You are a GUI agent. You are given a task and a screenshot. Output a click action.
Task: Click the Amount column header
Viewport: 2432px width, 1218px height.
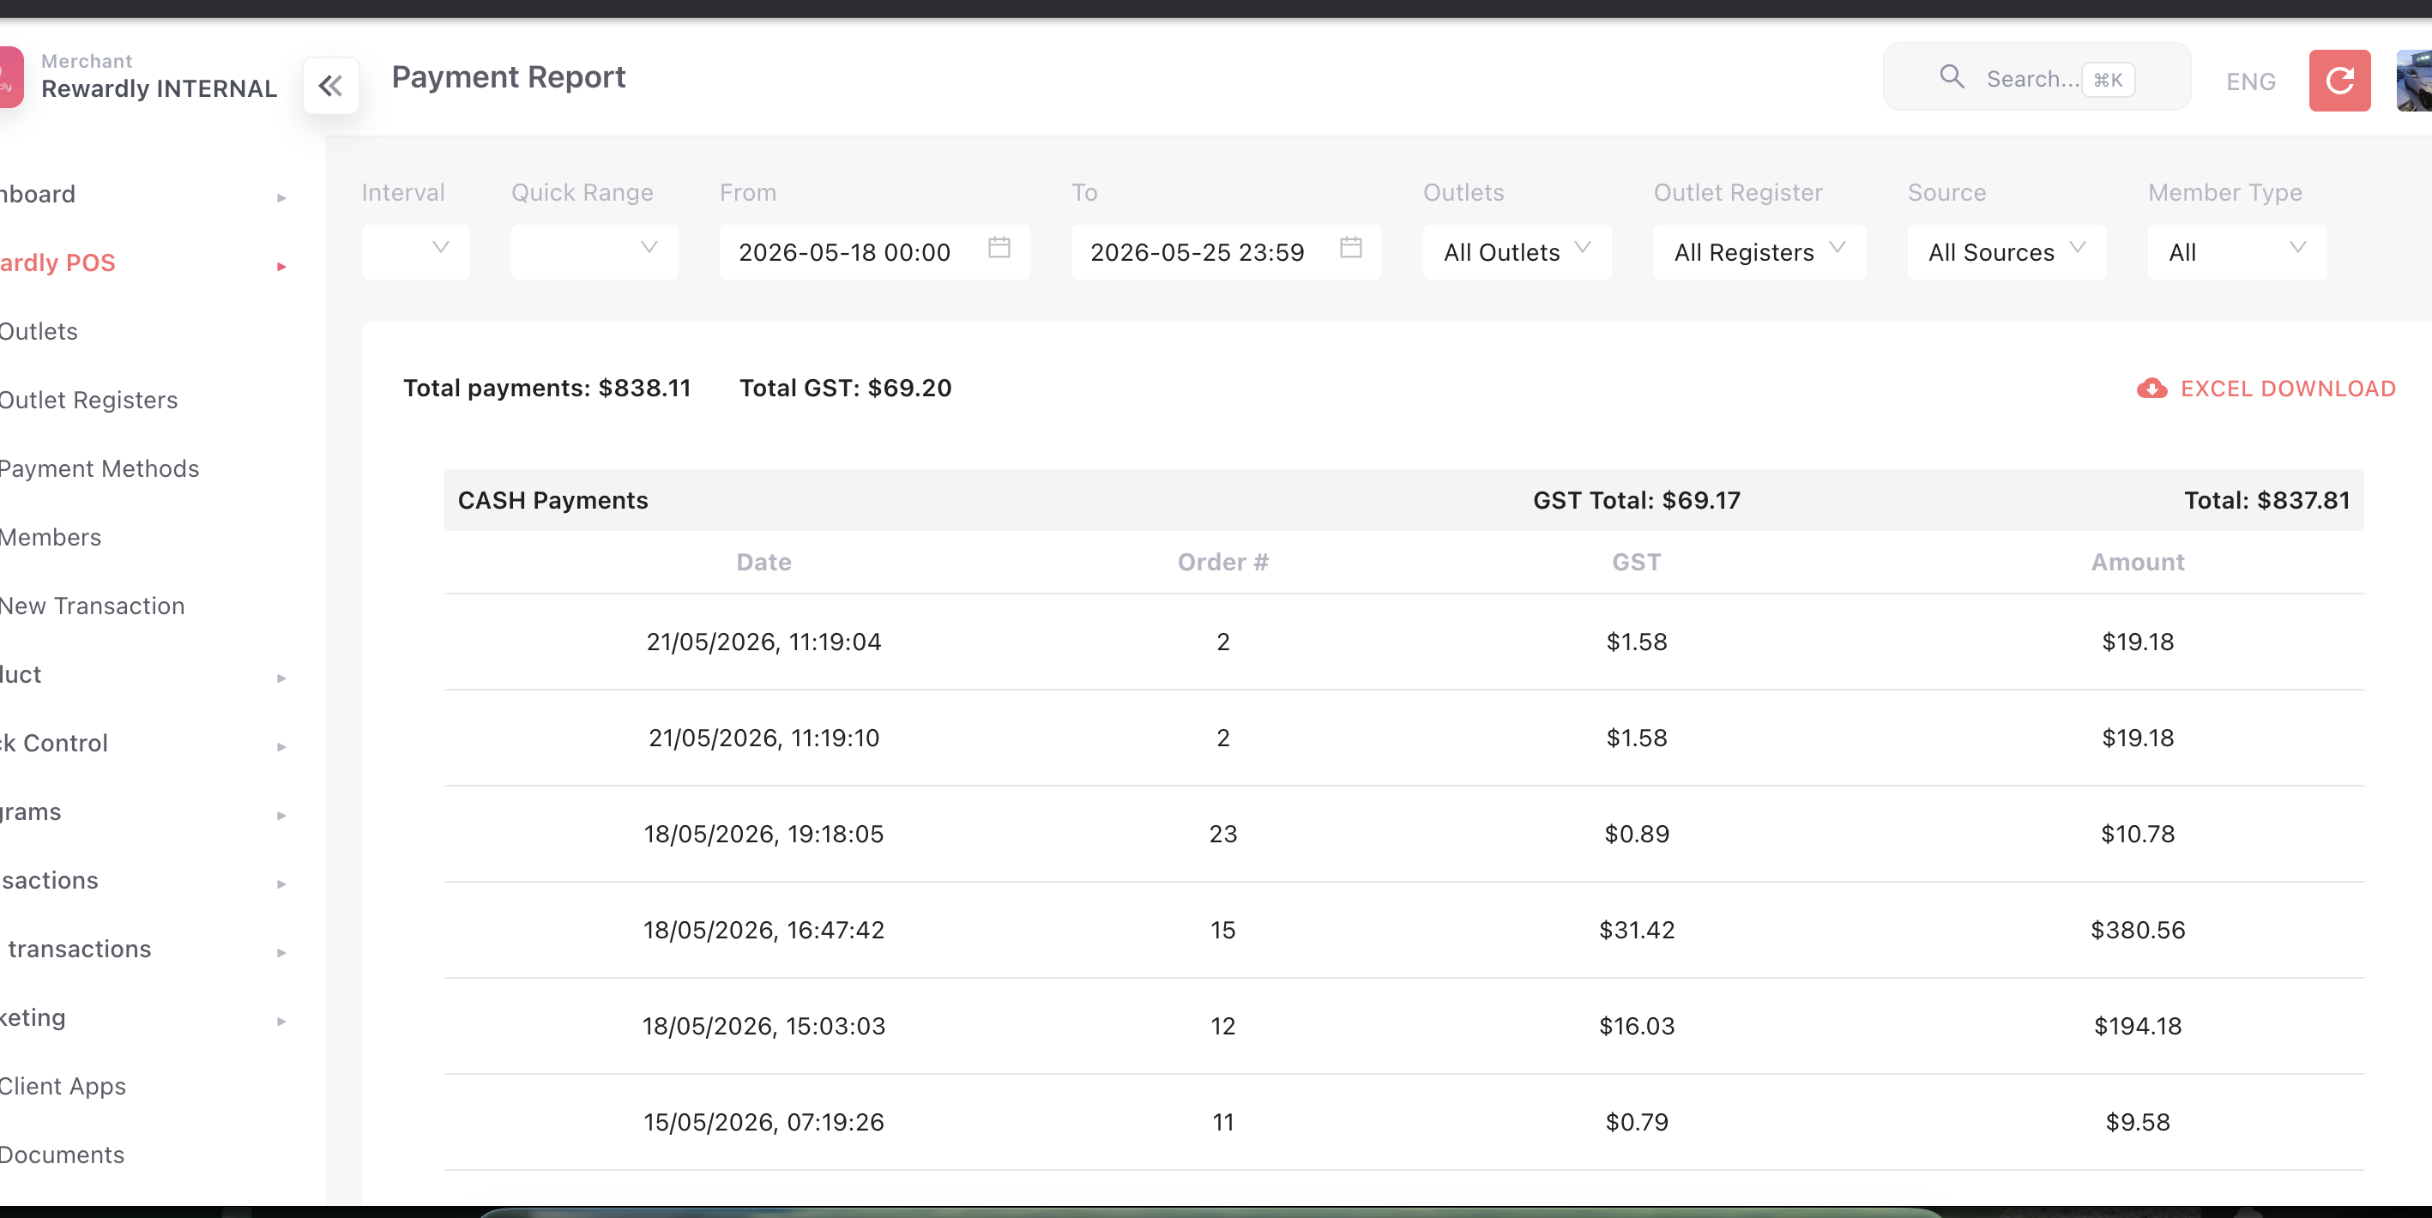(x=2138, y=562)
